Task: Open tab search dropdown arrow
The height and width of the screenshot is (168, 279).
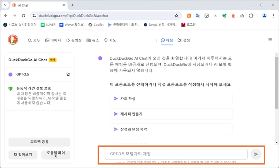Action: click(x=5, y=5)
